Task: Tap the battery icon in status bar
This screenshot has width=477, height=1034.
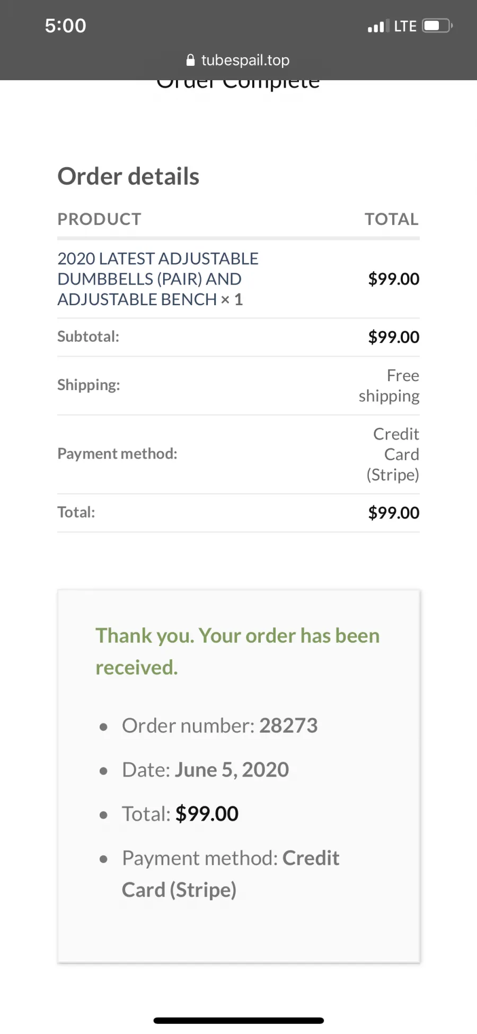Action: (x=438, y=25)
